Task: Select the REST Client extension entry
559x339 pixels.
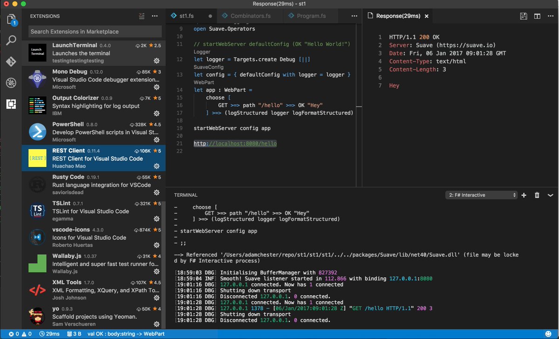Action: tap(93, 158)
